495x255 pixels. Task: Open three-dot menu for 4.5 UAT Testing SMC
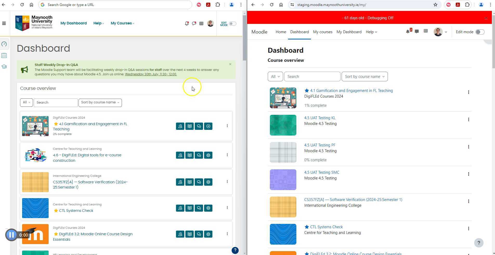click(468, 174)
